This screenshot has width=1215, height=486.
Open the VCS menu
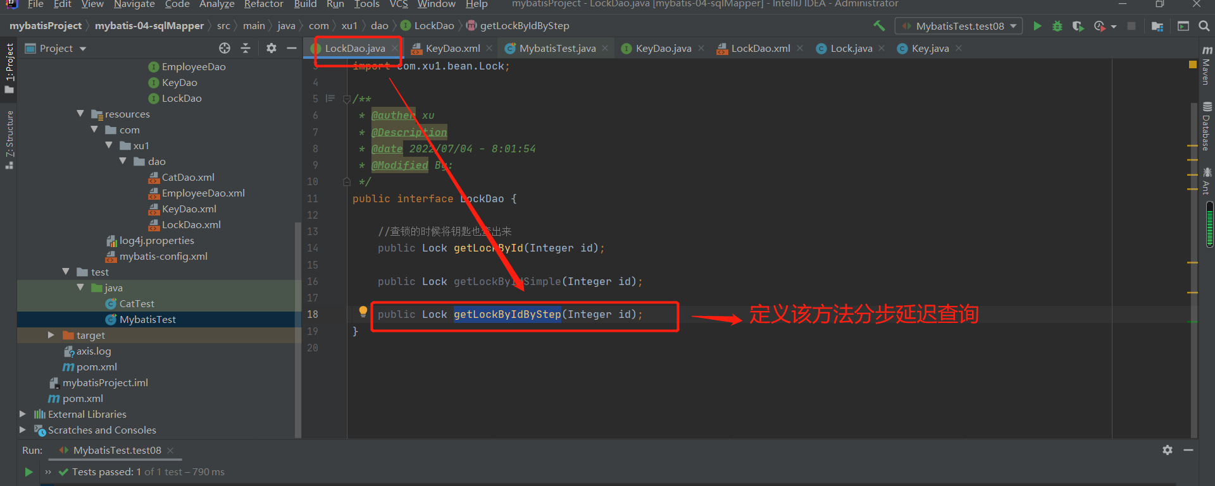(399, 4)
